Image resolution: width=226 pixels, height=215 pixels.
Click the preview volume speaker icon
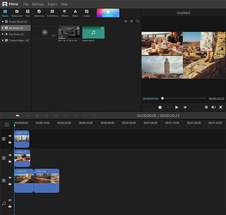(x=213, y=107)
